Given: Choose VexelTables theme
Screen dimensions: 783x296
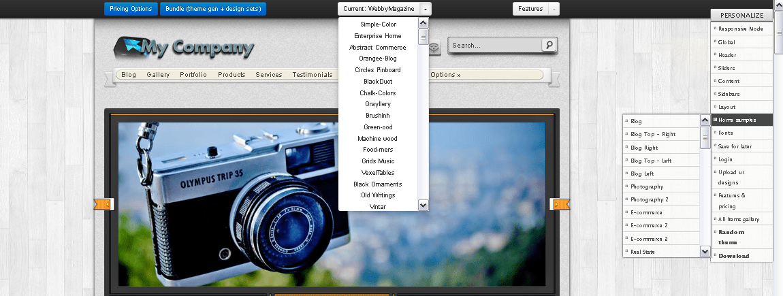Looking at the screenshot, I should click(x=378, y=172).
